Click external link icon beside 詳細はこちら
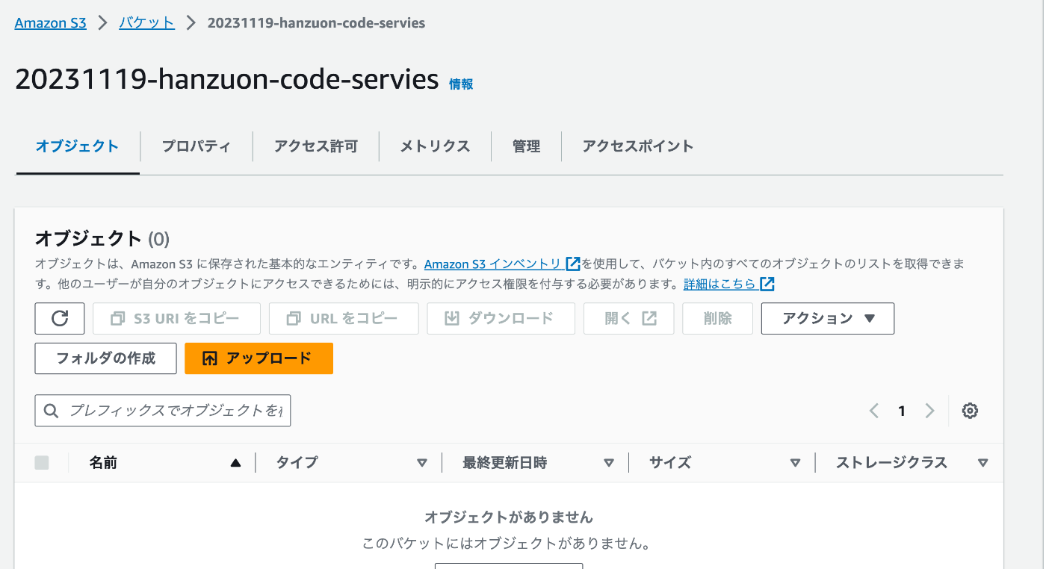 tap(767, 284)
